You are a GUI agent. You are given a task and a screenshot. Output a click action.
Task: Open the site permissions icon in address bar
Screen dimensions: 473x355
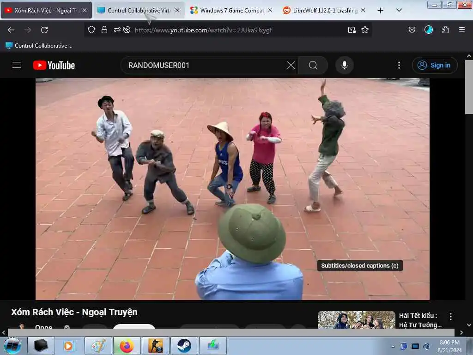tap(117, 30)
